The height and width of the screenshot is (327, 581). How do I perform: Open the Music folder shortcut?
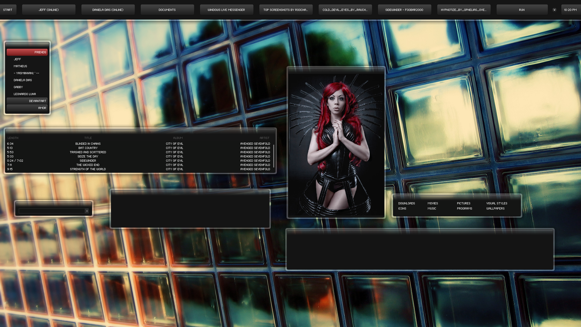(x=432, y=209)
